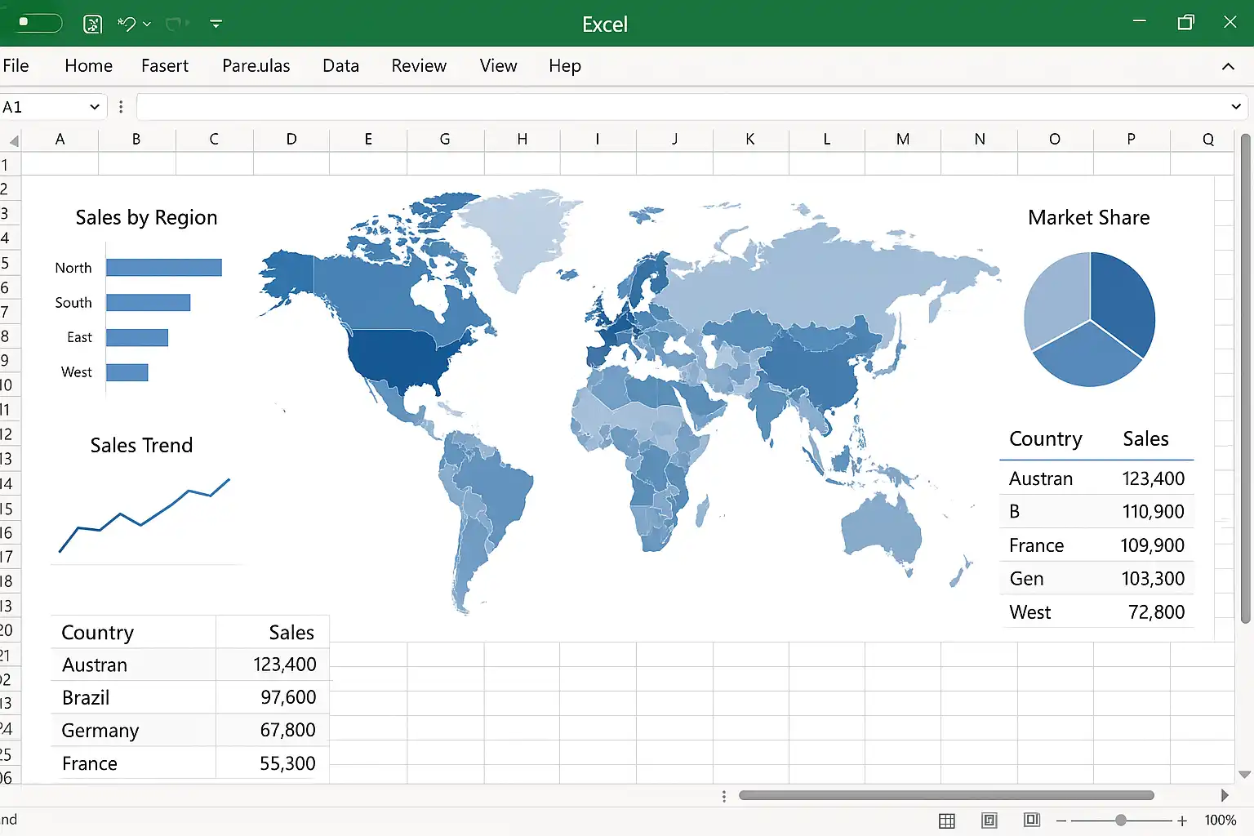Toggle the AutoSave switch in title bar

click(x=38, y=23)
